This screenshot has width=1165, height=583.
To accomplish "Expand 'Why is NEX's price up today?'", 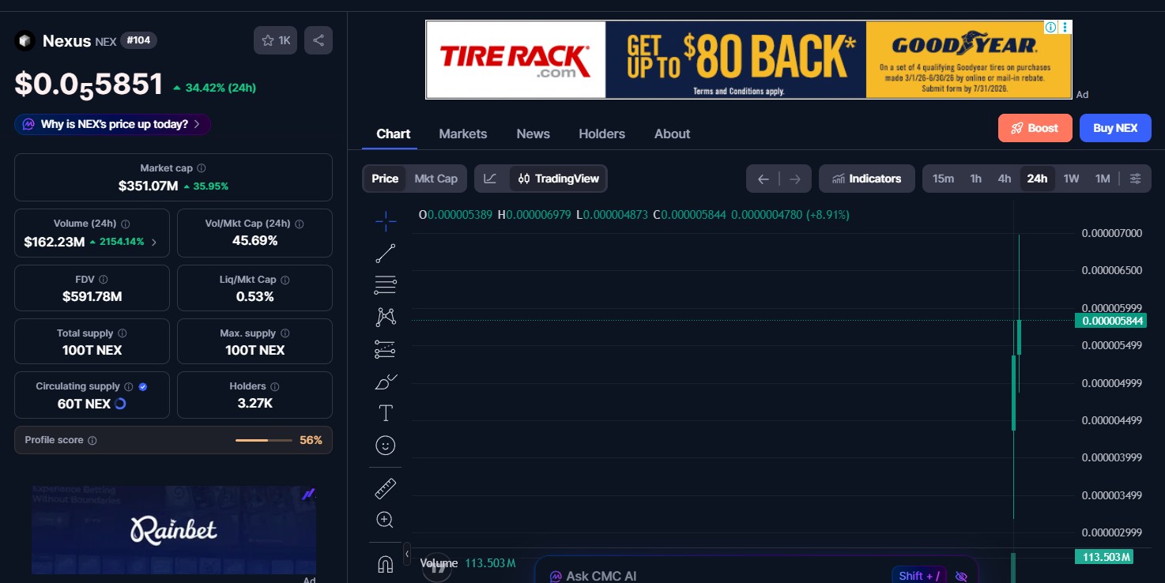I will tap(113, 124).
